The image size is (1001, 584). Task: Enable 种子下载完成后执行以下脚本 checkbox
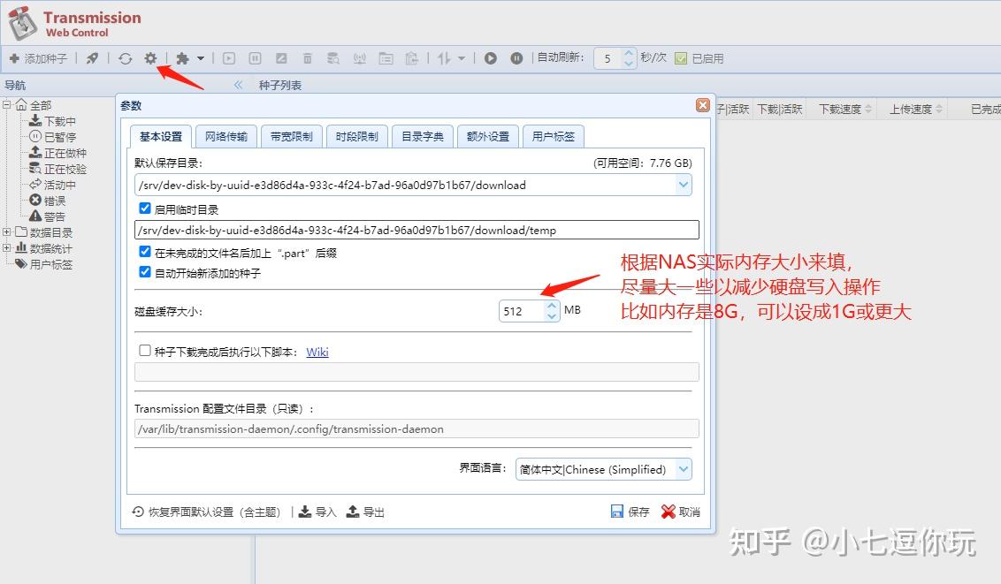tap(145, 351)
